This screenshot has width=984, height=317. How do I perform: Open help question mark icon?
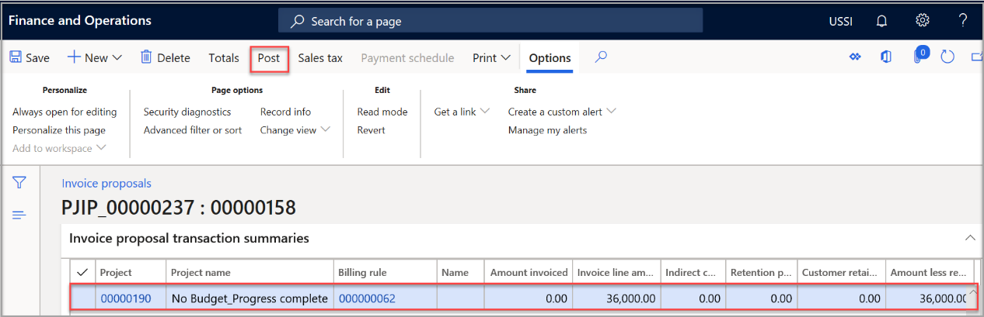(x=963, y=21)
